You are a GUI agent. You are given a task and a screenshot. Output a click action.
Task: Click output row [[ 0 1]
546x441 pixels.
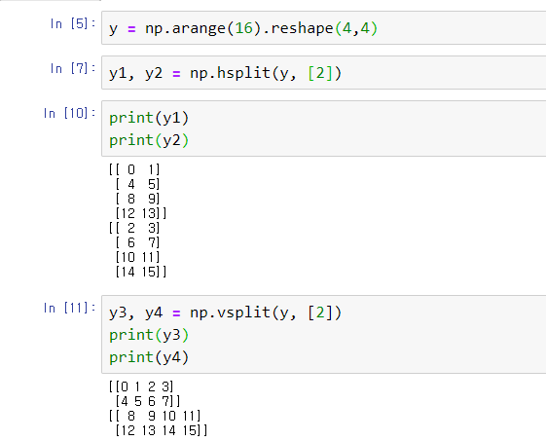point(134,169)
